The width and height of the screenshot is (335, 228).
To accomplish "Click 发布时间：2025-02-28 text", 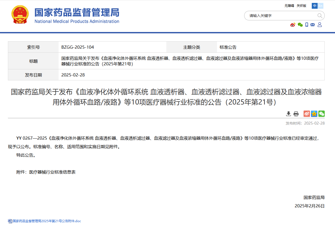I will tap(305, 123).
